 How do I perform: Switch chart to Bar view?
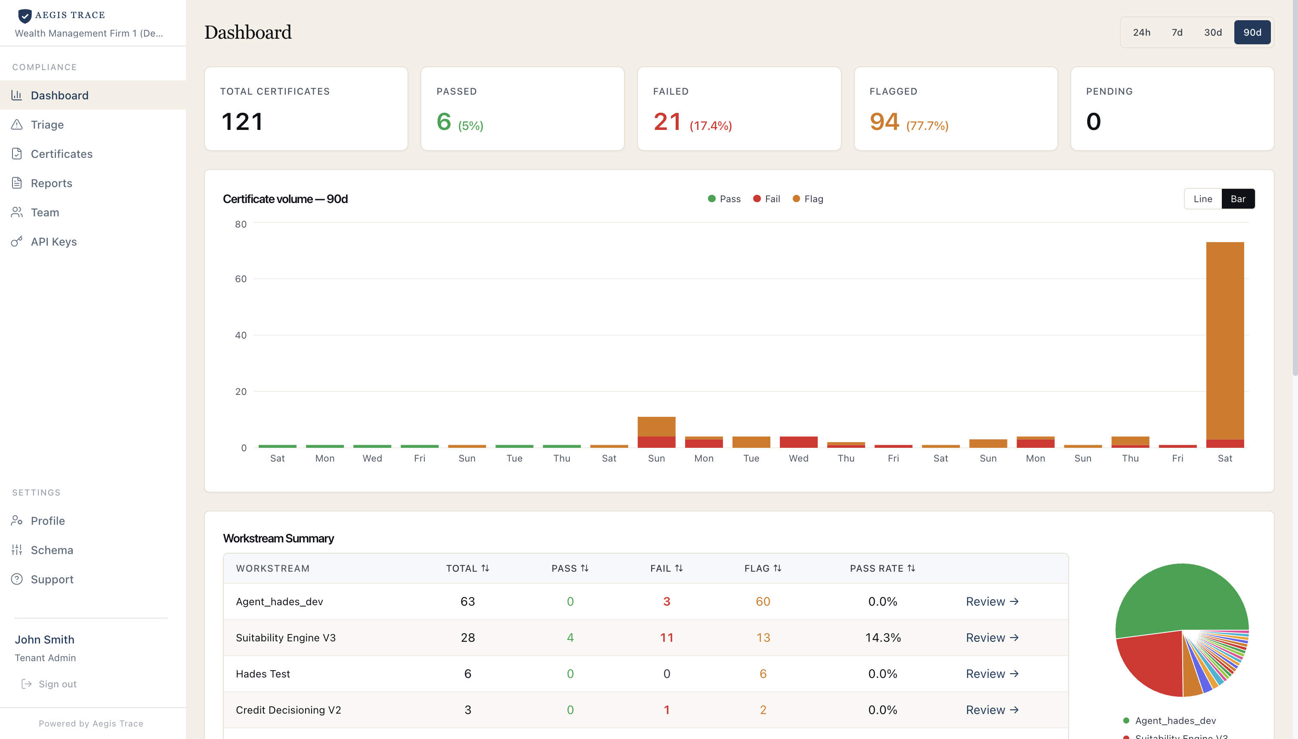[1238, 199]
